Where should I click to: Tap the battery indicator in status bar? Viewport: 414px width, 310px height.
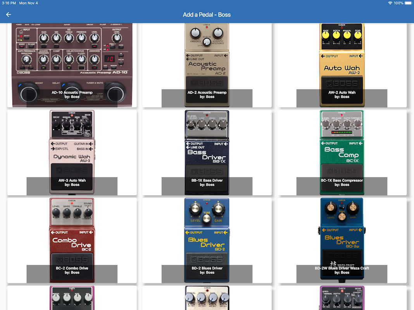pos(408,3)
